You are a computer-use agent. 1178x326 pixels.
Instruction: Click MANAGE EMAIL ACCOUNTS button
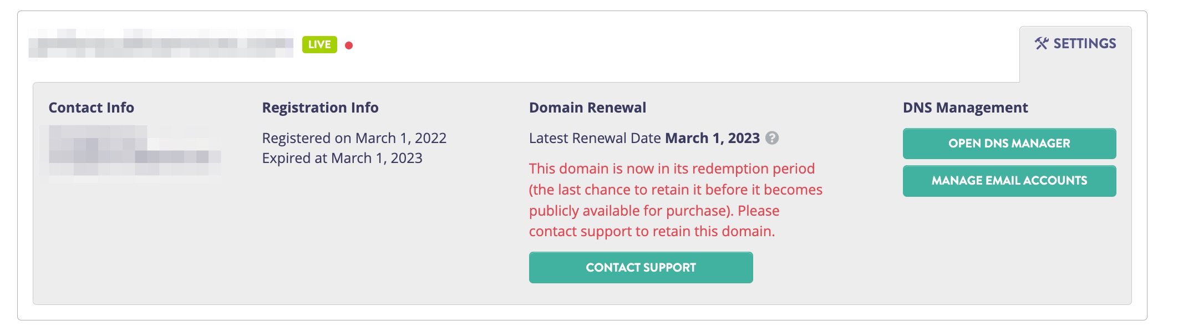[x=1009, y=181]
